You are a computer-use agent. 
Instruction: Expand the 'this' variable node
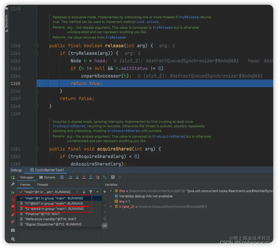coord(111,191)
